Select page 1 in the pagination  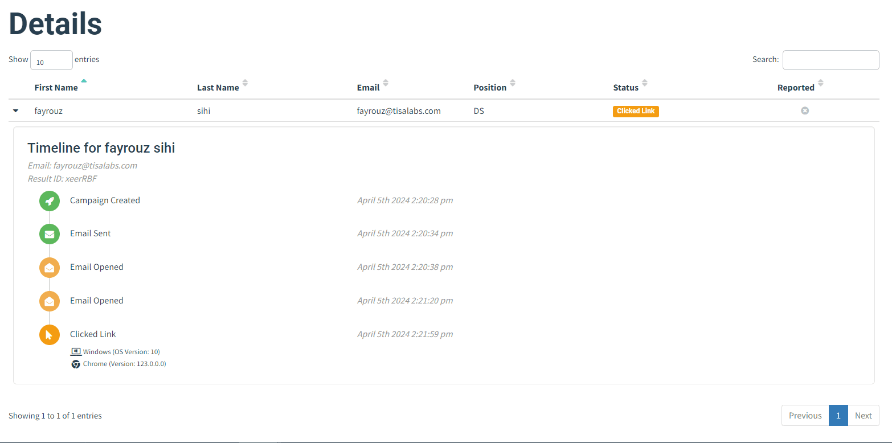[x=838, y=415]
